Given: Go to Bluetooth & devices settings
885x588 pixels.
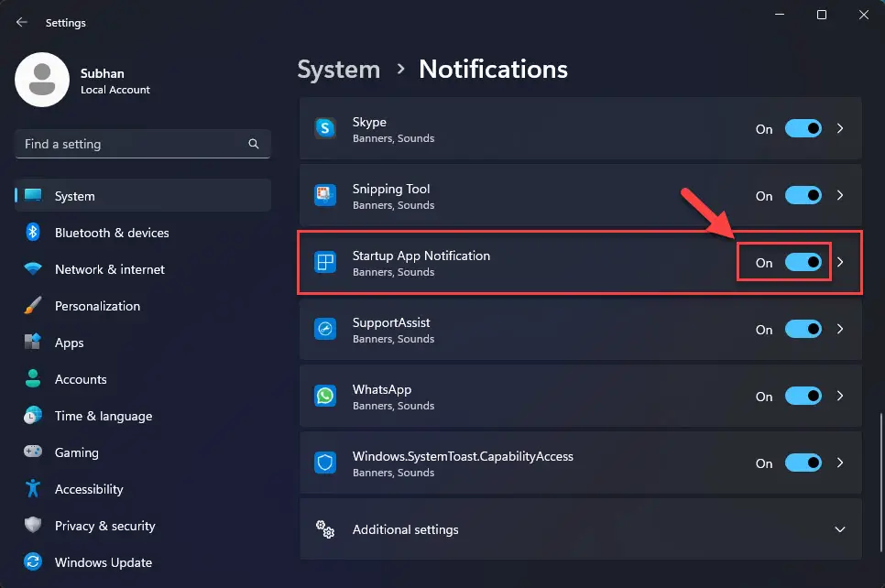Looking at the screenshot, I should (112, 233).
